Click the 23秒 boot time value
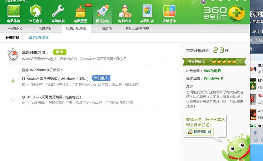The width and height of the screenshot is (263, 161). 221,50
